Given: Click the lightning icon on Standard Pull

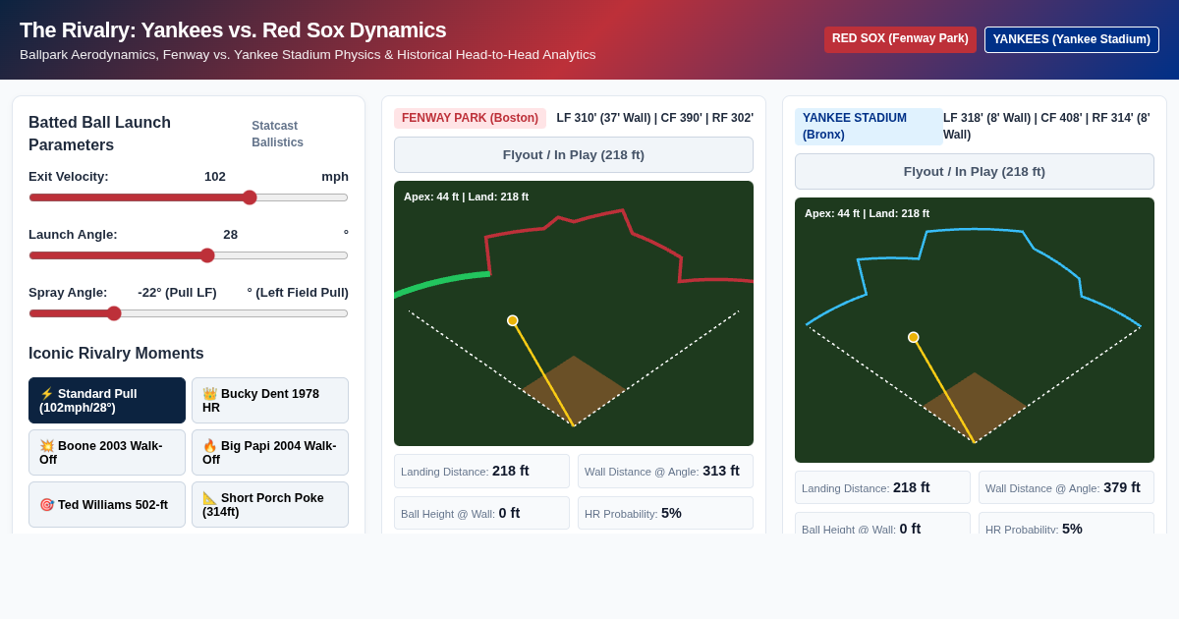Looking at the screenshot, I should click(46, 394).
